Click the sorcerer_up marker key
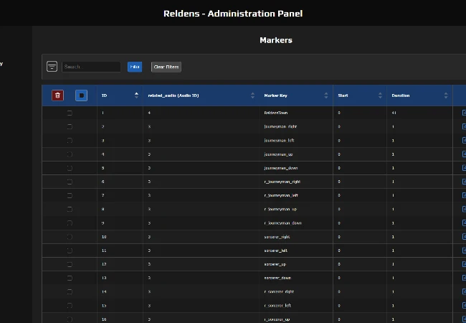Screen dimensions: 466x323 point(275,264)
